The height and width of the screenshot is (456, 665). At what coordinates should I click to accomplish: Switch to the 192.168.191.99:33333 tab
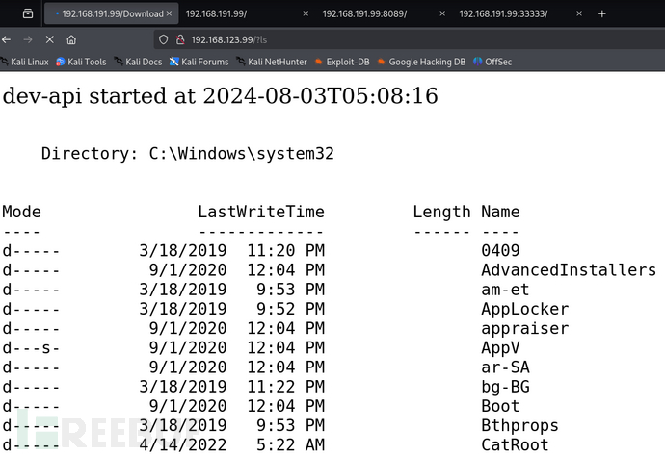506,13
